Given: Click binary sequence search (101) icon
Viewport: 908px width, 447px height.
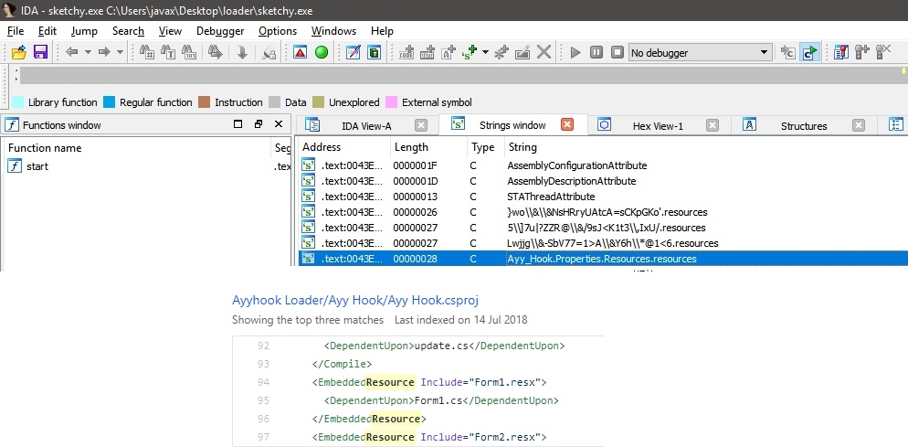Looking at the screenshot, I should point(189,53).
